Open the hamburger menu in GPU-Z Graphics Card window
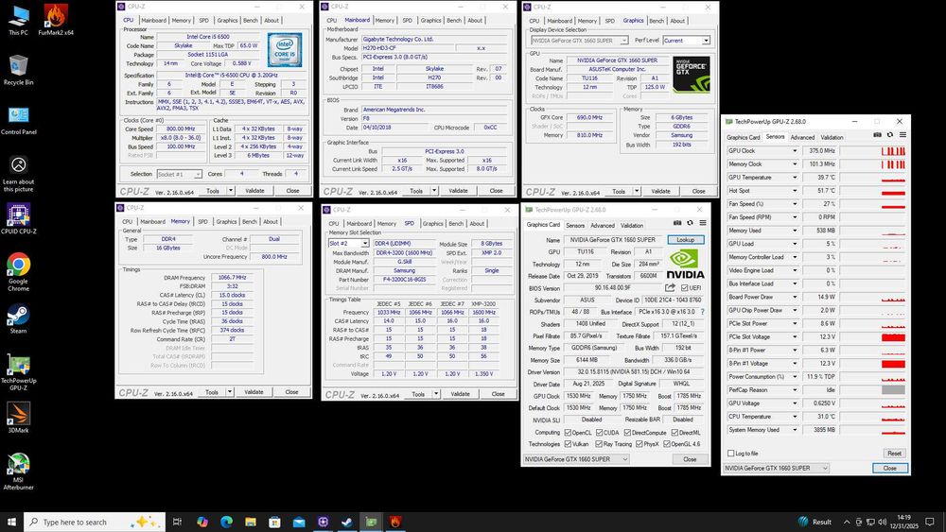This screenshot has height=532, width=946. point(703,223)
